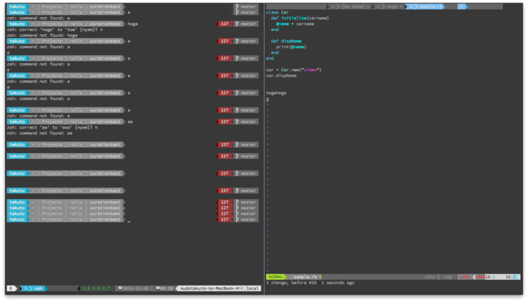Viewport: 528px width, 302px height.
Task: Click the 'car = Car.new("crown")' line
Action: [x=294, y=70]
